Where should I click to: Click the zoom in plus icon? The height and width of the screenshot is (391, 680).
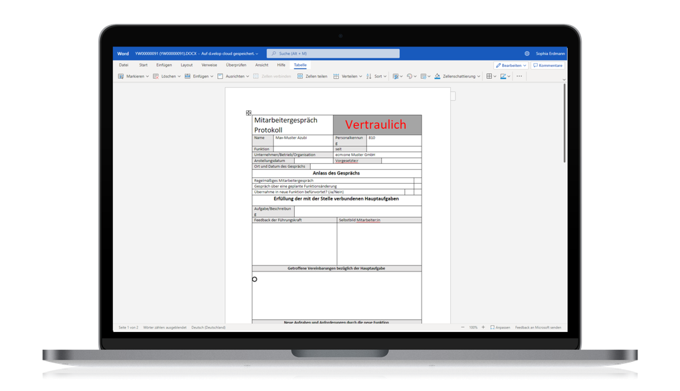[x=483, y=327]
